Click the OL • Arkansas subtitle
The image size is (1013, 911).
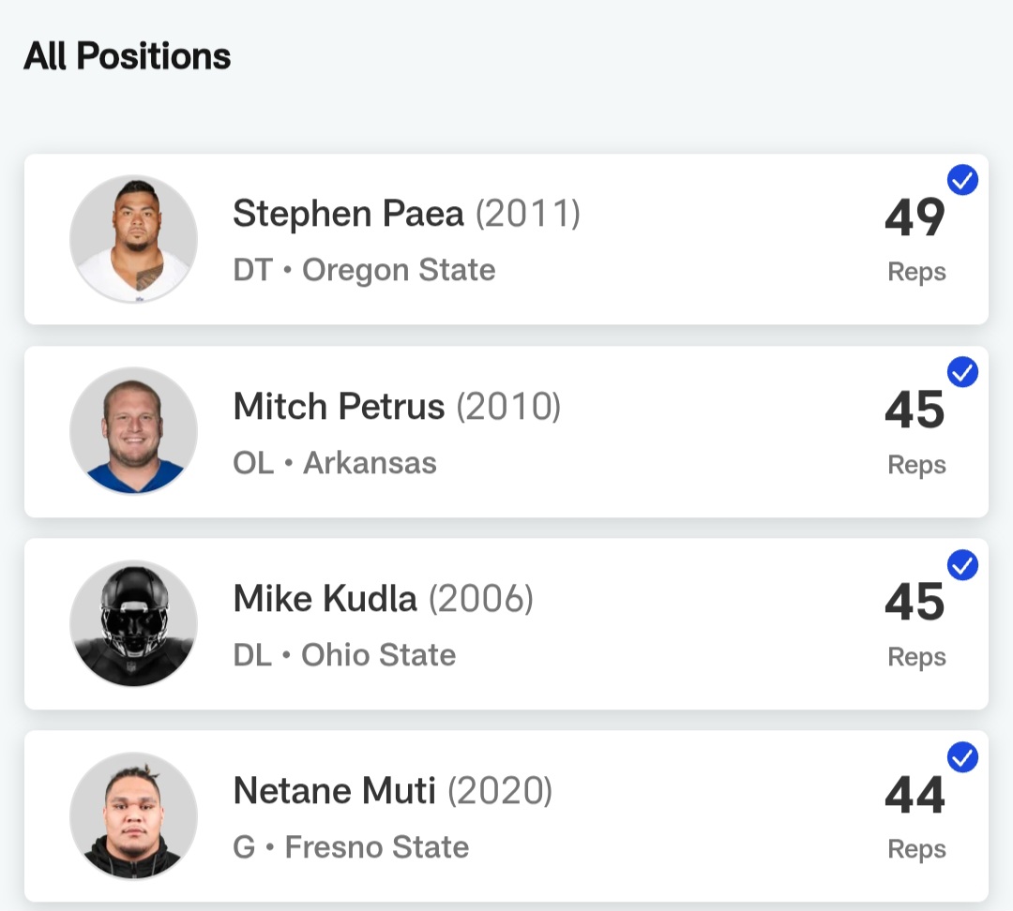pyautogui.click(x=335, y=463)
